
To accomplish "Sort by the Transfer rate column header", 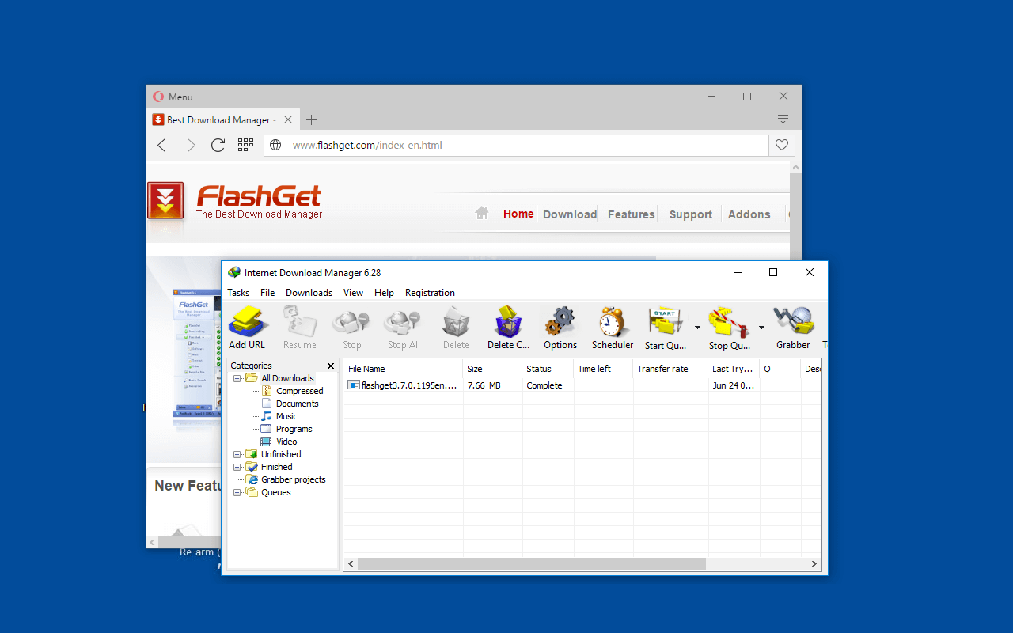I will (670, 369).
